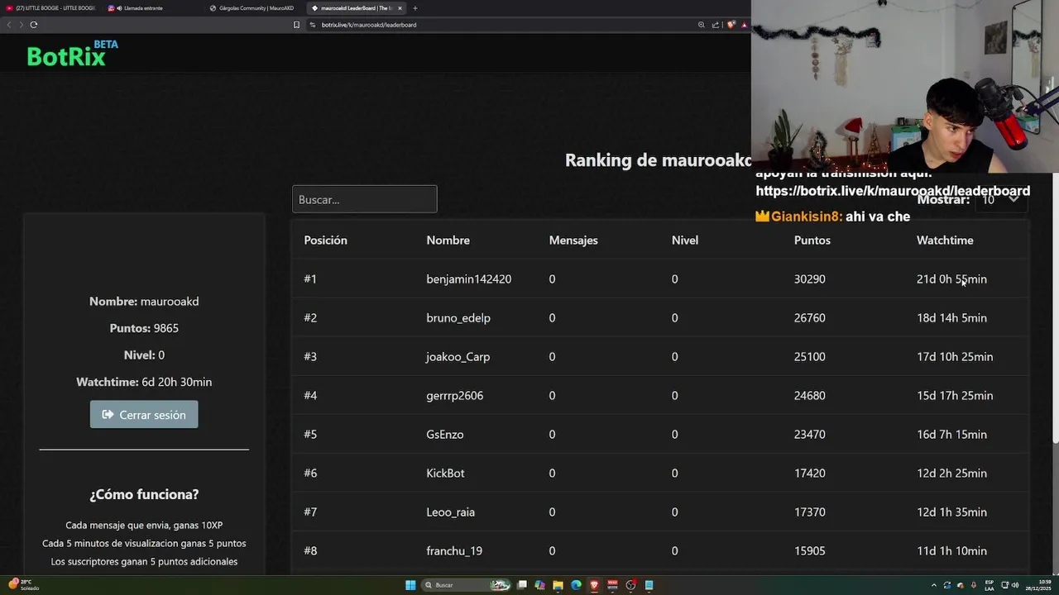1059x595 pixels.
Task: Open the Windows Start menu
Action: (x=410, y=585)
